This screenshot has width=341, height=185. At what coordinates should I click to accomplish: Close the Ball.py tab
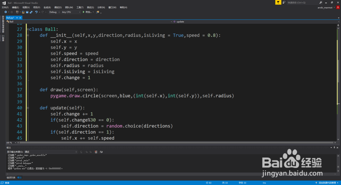(x=20, y=18)
